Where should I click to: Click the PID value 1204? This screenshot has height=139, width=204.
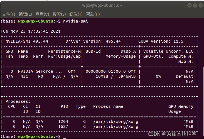(x=63, y=121)
